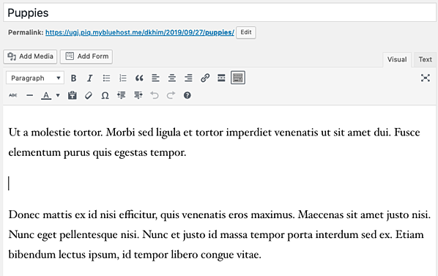Open the text color picker arrow
Screen dimensions: 438x276
pos(58,95)
